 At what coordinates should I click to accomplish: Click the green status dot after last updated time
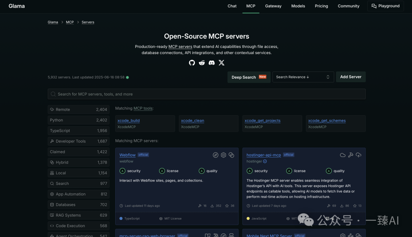(x=127, y=77)
